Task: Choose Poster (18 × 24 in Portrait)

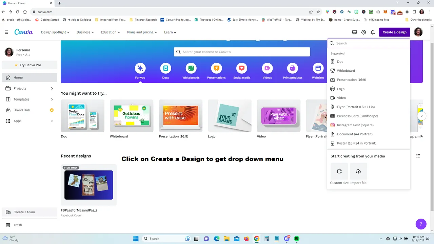Action: (x=369, y=143)
